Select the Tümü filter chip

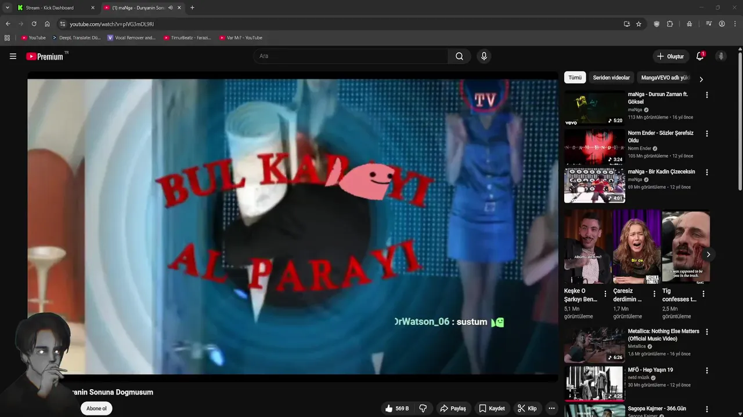click(x=575, y=78)
